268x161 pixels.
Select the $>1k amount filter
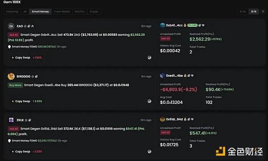(x=254, y=12)
